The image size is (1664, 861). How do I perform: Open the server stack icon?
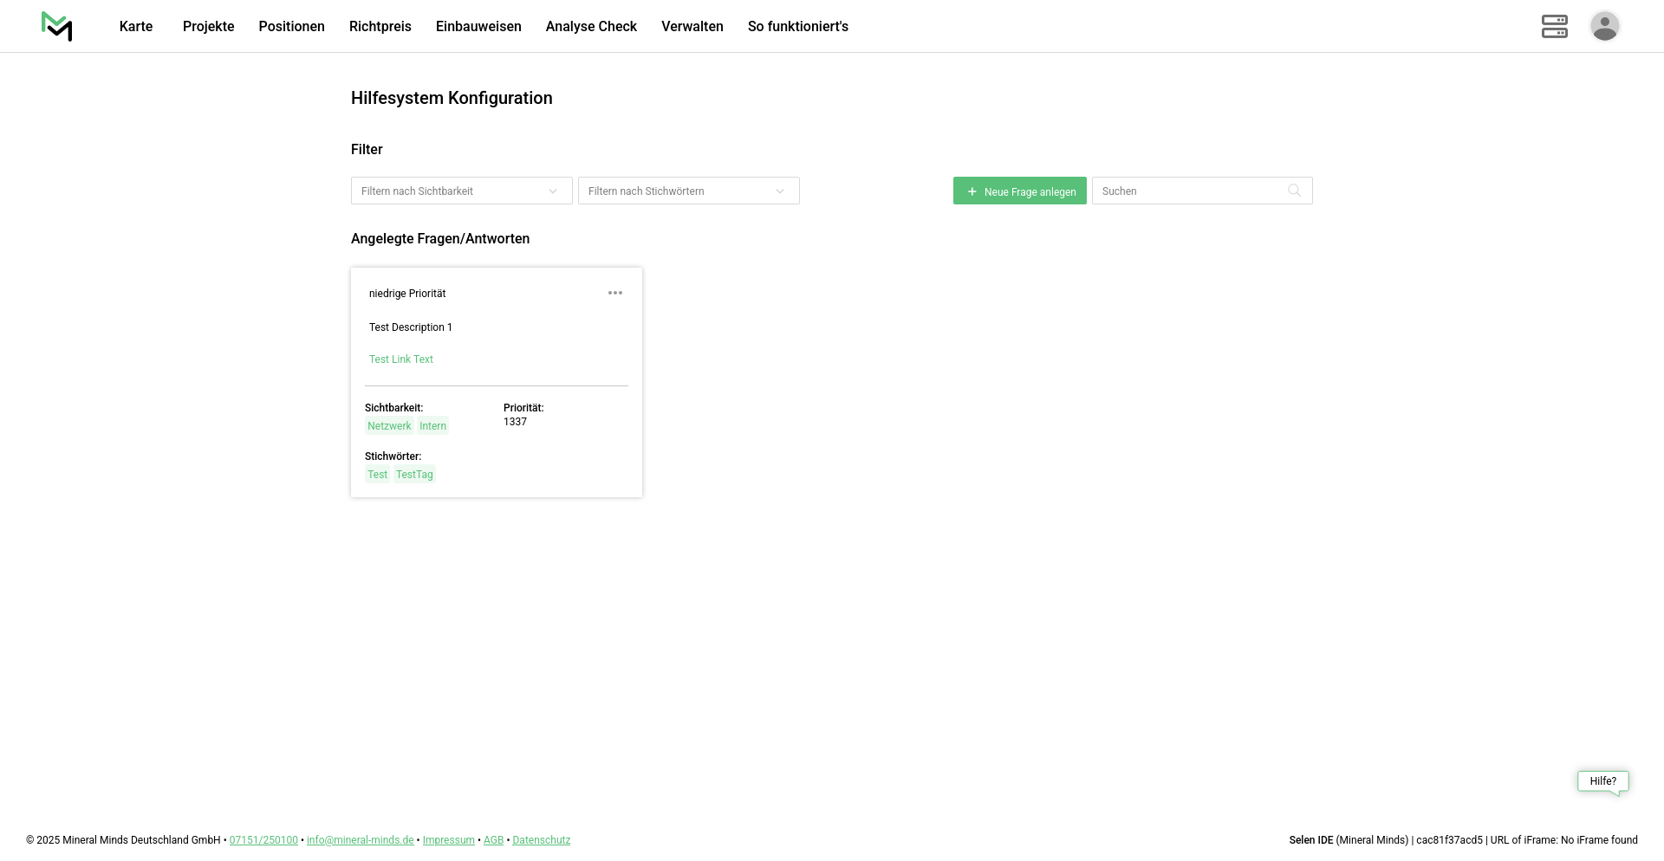1554,26
